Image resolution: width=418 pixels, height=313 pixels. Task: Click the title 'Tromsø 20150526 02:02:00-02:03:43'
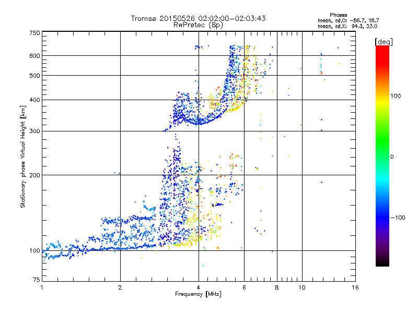coord(198,18)
